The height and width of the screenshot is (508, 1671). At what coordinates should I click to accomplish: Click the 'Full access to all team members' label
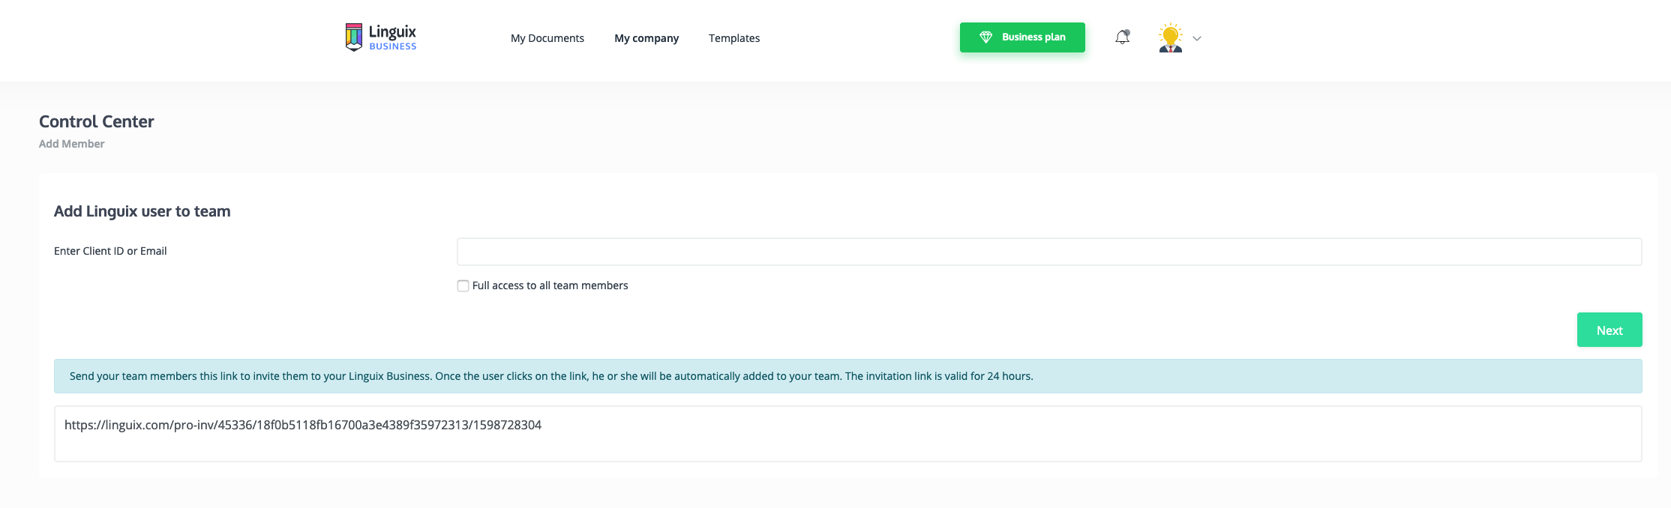pyautogui.click(x=550, y=285)
